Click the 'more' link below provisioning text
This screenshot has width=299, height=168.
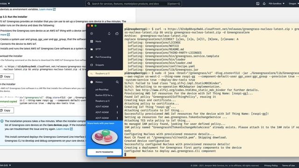coord(5,35)
